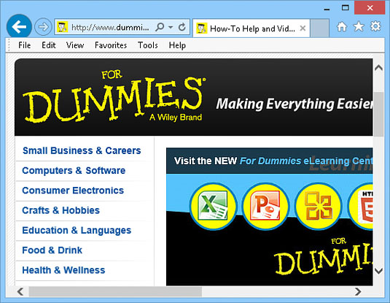Click the For Dummies logo banner
Viewport: 390px width, 303px height.
114,97
